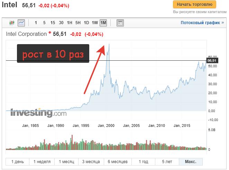Screen dimensions: 229x170
Task: Click the 56,51 current price label on axis
Action: pyautogui.click(x=212, y=61)
